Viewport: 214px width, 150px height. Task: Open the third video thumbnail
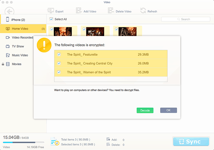tap(127, 31)
